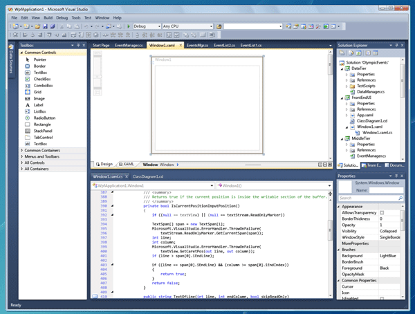Select the ComboBox control in Toolbox
The image size is (415, 314).
pyautogui.click(x=42, y=84)
